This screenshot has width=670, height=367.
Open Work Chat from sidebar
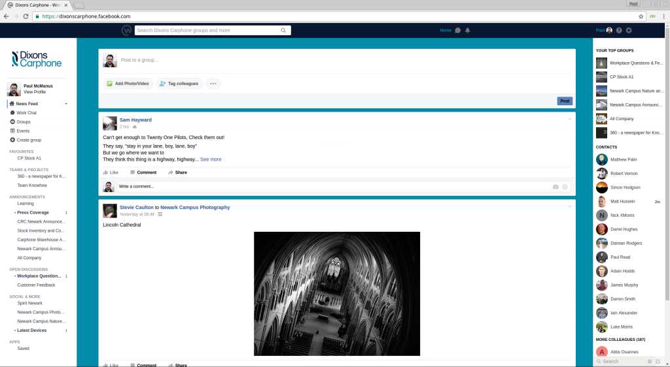point(26,112)
